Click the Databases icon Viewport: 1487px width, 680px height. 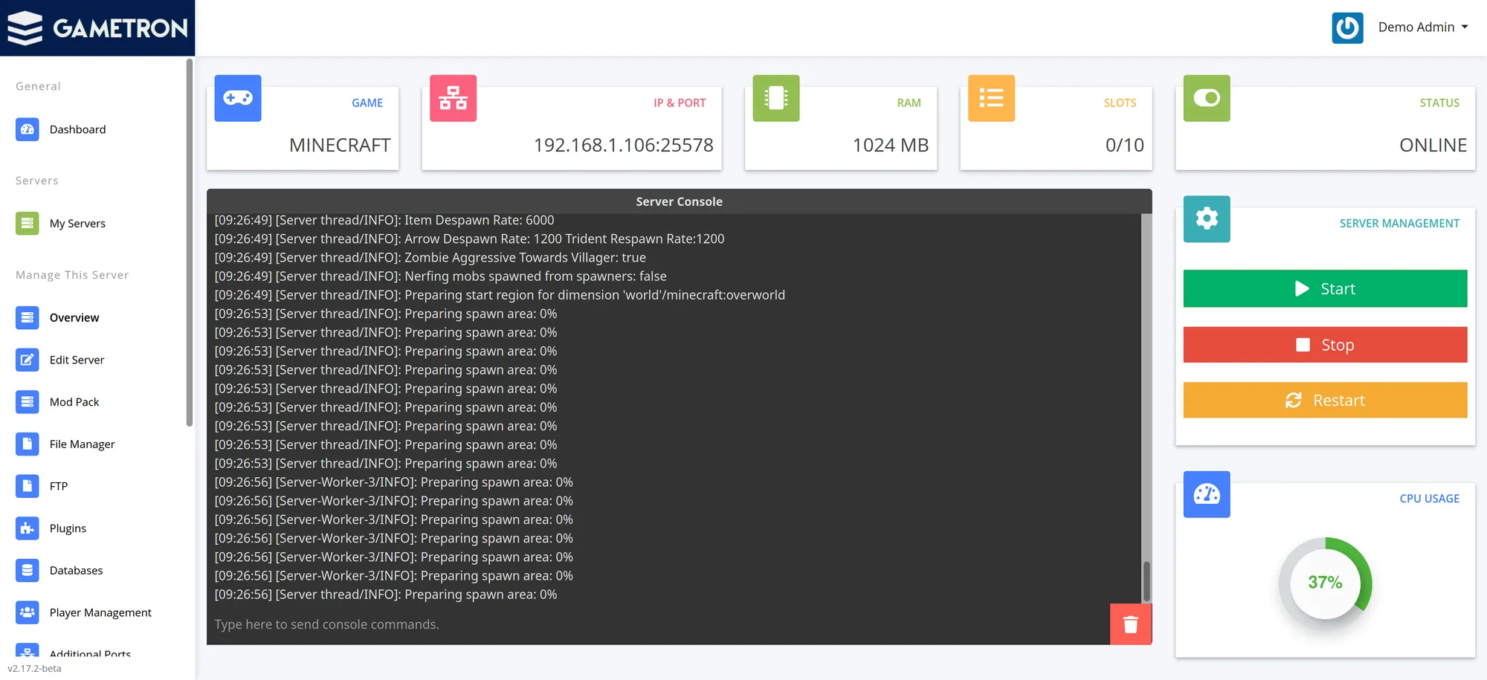[28, 570]
